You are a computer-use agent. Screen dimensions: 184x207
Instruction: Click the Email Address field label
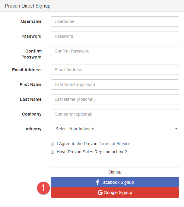[x=27, y=70]
